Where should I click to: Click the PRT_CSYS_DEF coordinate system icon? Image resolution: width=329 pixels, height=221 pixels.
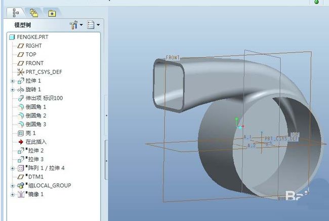[21, 72]
